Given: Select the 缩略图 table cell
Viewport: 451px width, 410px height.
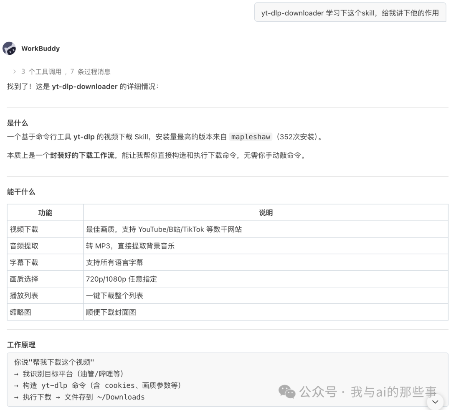Looking at the screenshot, I should pos(45,312).
